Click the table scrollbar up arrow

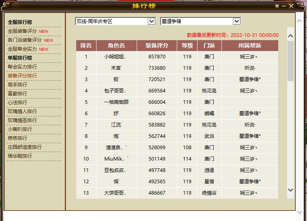290,36
